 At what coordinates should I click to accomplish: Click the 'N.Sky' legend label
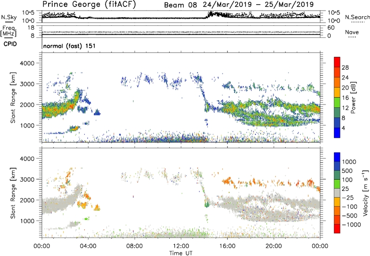tap(9, 17)
